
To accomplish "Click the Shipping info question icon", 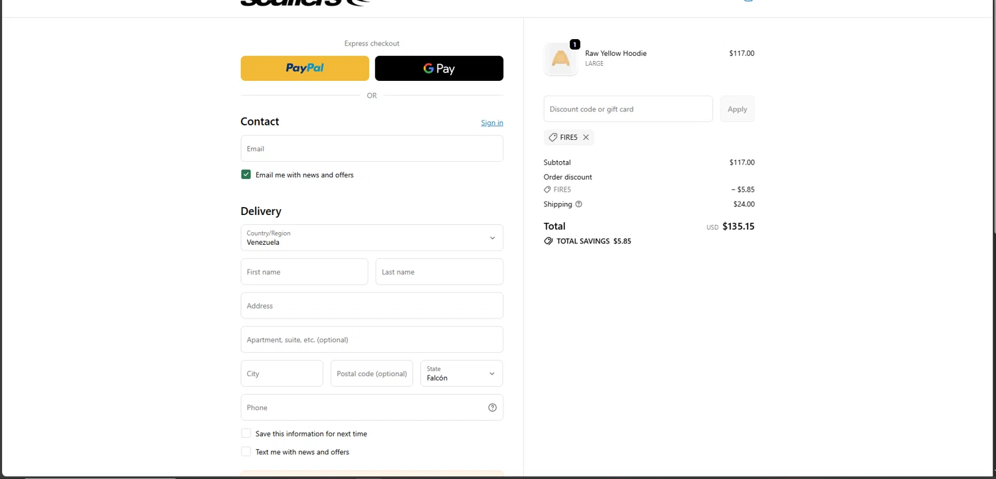I will pos(578,204).
